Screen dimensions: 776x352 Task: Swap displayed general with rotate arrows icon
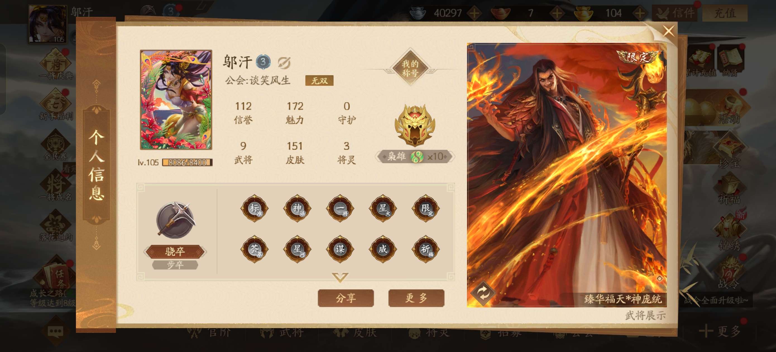(x=483, y=293)
